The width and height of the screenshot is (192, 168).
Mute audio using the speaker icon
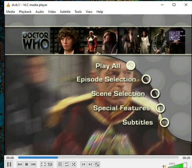point(164,166)
